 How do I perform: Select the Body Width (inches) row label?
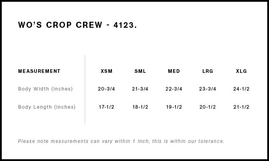(45, 89)
